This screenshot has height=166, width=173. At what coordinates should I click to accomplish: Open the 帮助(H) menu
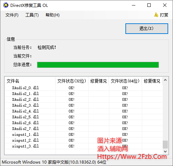click(52, 15)
